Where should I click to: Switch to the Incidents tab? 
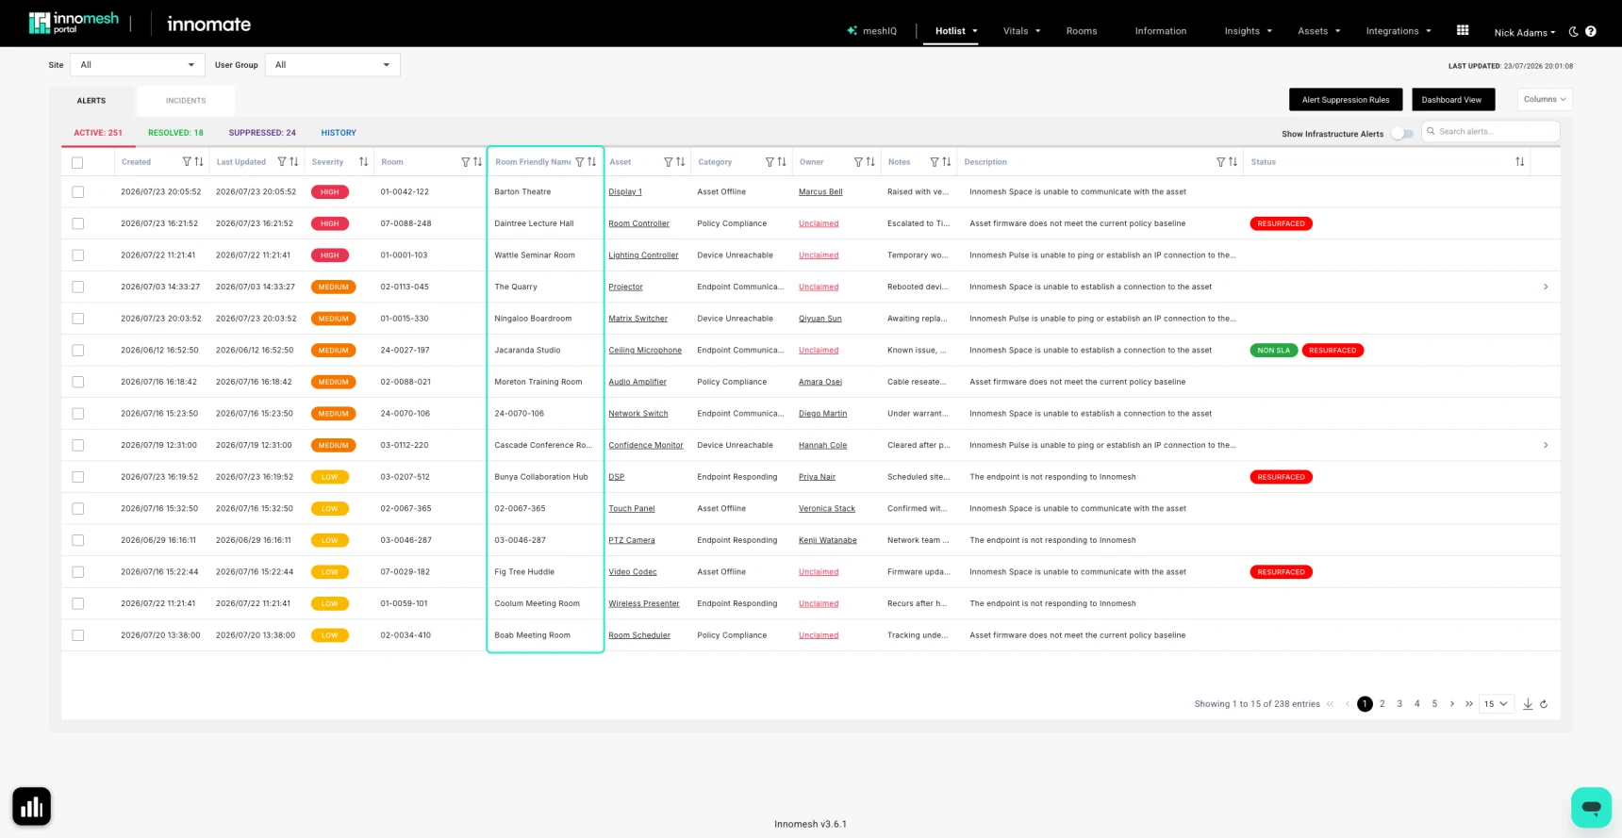coord(186,101)
